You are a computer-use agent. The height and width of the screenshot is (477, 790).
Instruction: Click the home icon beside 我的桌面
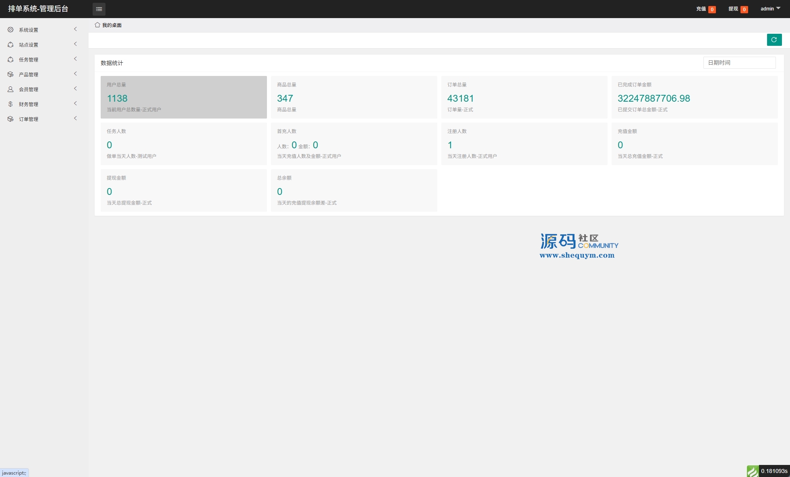[x=97, y=25]
